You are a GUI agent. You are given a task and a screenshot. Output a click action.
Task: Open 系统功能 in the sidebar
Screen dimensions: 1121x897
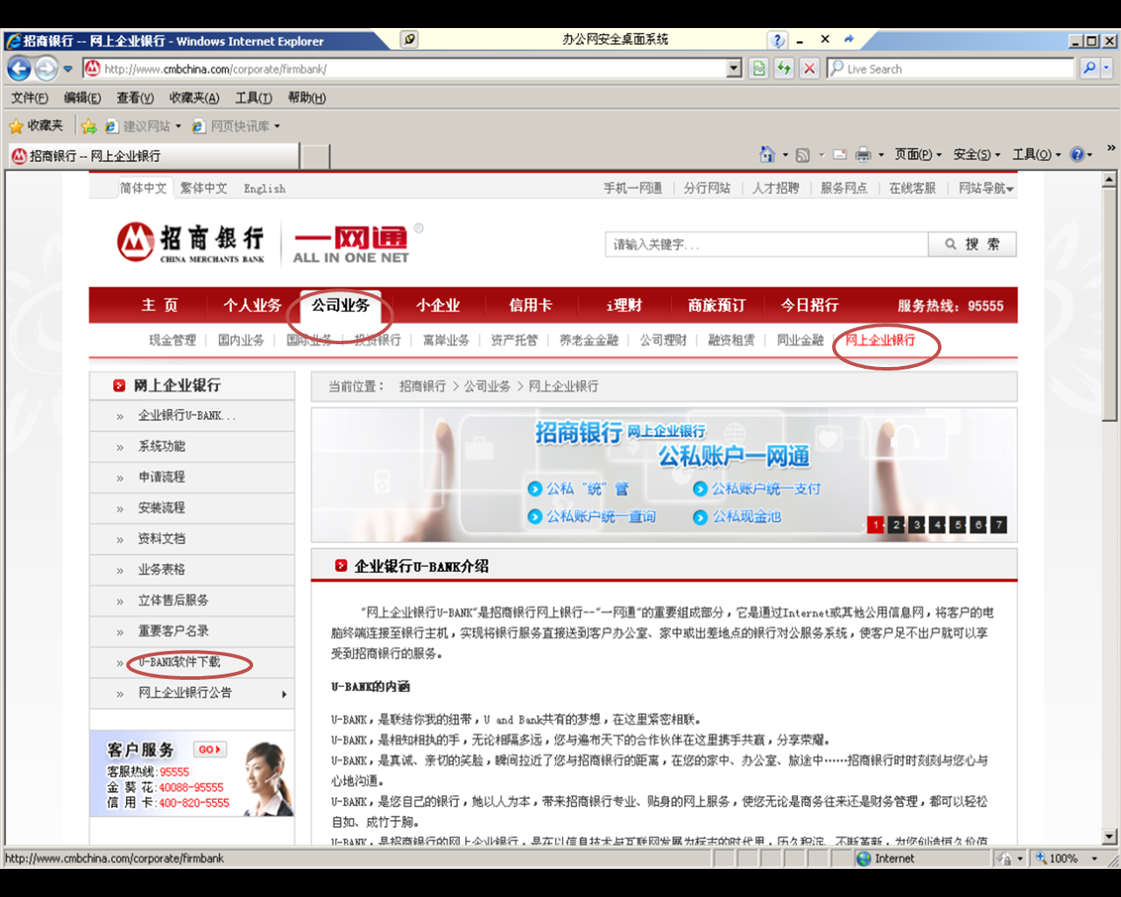[162, 447]
